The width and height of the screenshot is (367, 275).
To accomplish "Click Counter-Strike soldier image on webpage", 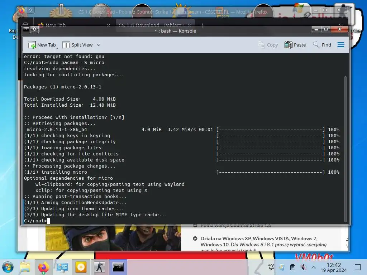I will click(x=113, y=238).
